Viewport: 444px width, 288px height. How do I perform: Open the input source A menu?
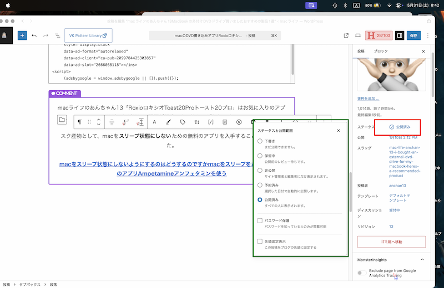click(x=356, y=5)
